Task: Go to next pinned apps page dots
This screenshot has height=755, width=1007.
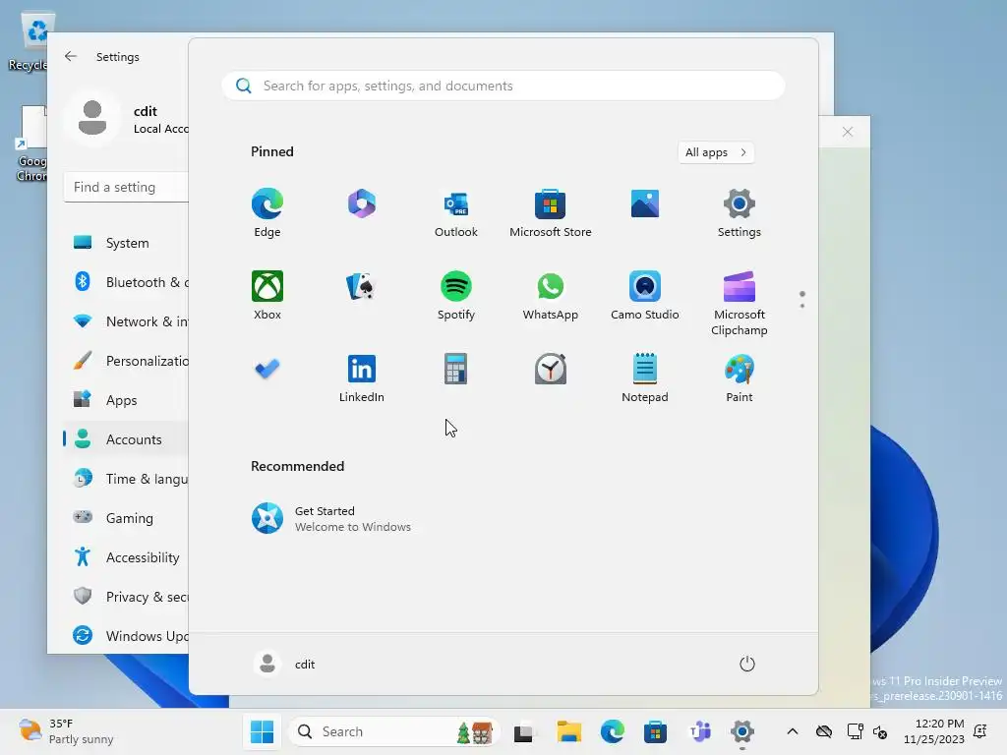Action: coord(802,300)
